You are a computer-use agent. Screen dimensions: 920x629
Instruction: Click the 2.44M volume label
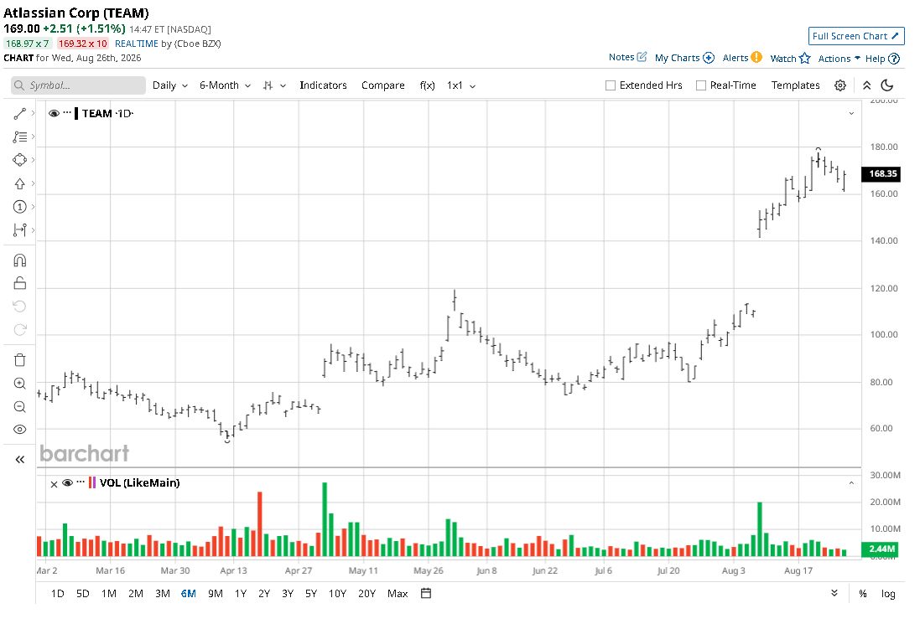tap(881, 549)
